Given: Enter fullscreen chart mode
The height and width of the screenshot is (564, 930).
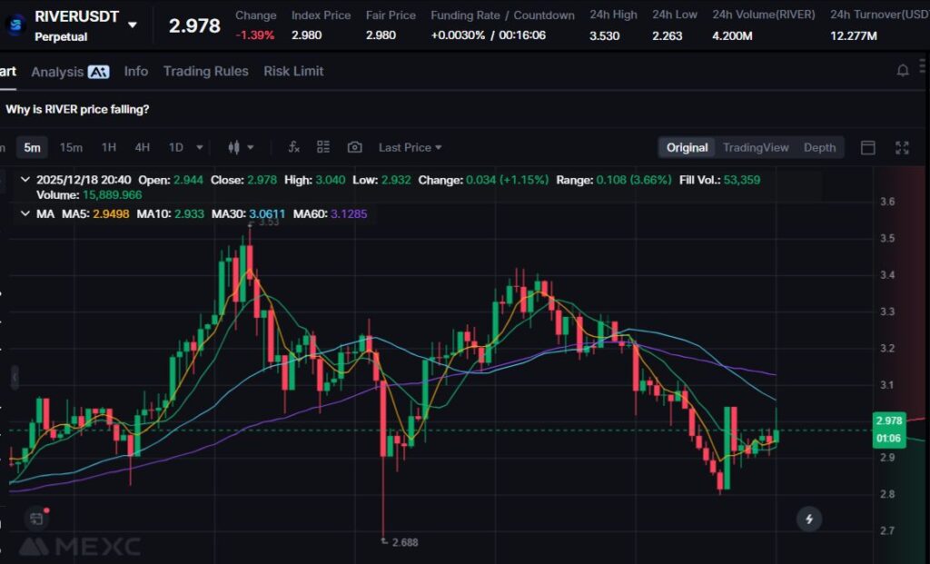Looking at the screenshot, I should [x=903, y=147].
